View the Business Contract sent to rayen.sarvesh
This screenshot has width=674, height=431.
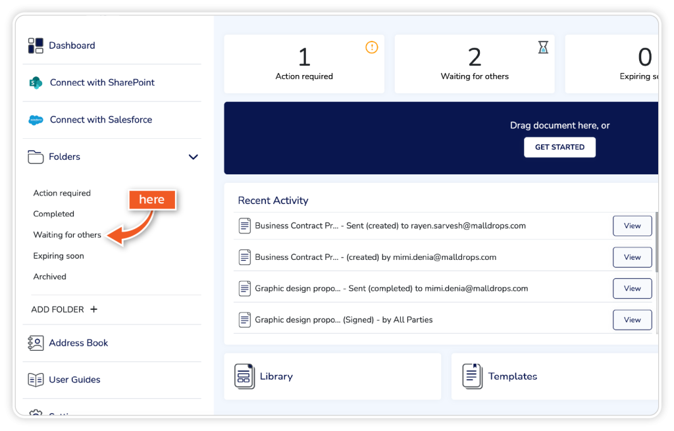click(632, 226)
